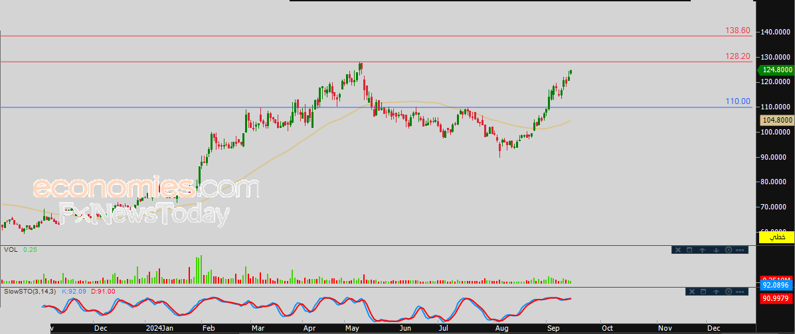Maximize the VOL indicator panel
This screenshot has width=795, height=334.
tap(689, 250)
